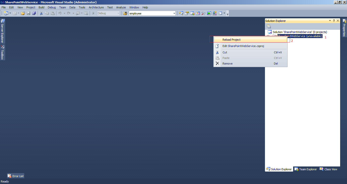Open the Window menu

pos(134,7)
